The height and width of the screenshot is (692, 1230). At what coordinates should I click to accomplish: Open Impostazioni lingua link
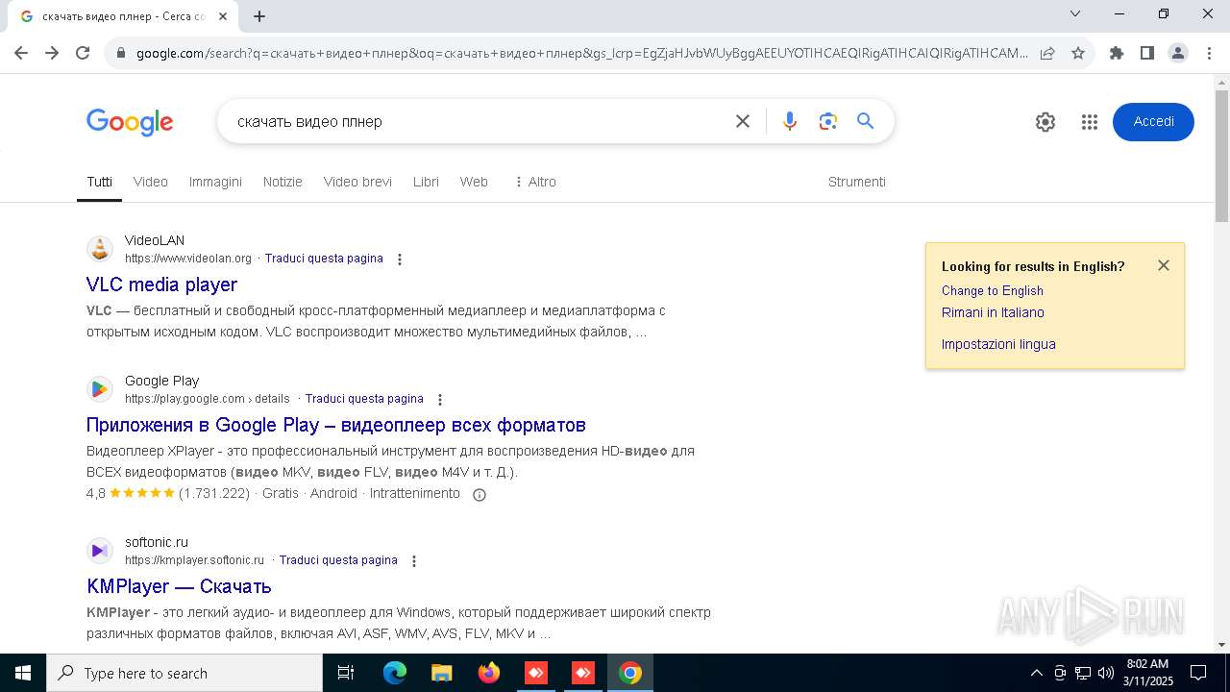(998, 344)
